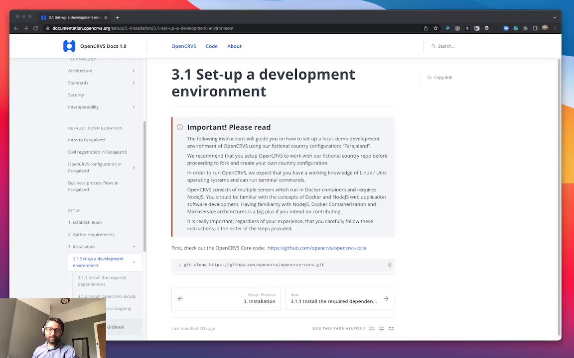Image resolution: width=574 pixels, height=358 pixels.
Task: Open the React developer tools extension icon
Action: coord(448,28)
